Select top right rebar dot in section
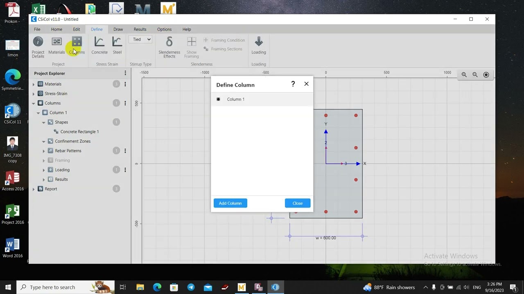The image size is (524, 294). (x=356, y=116)
